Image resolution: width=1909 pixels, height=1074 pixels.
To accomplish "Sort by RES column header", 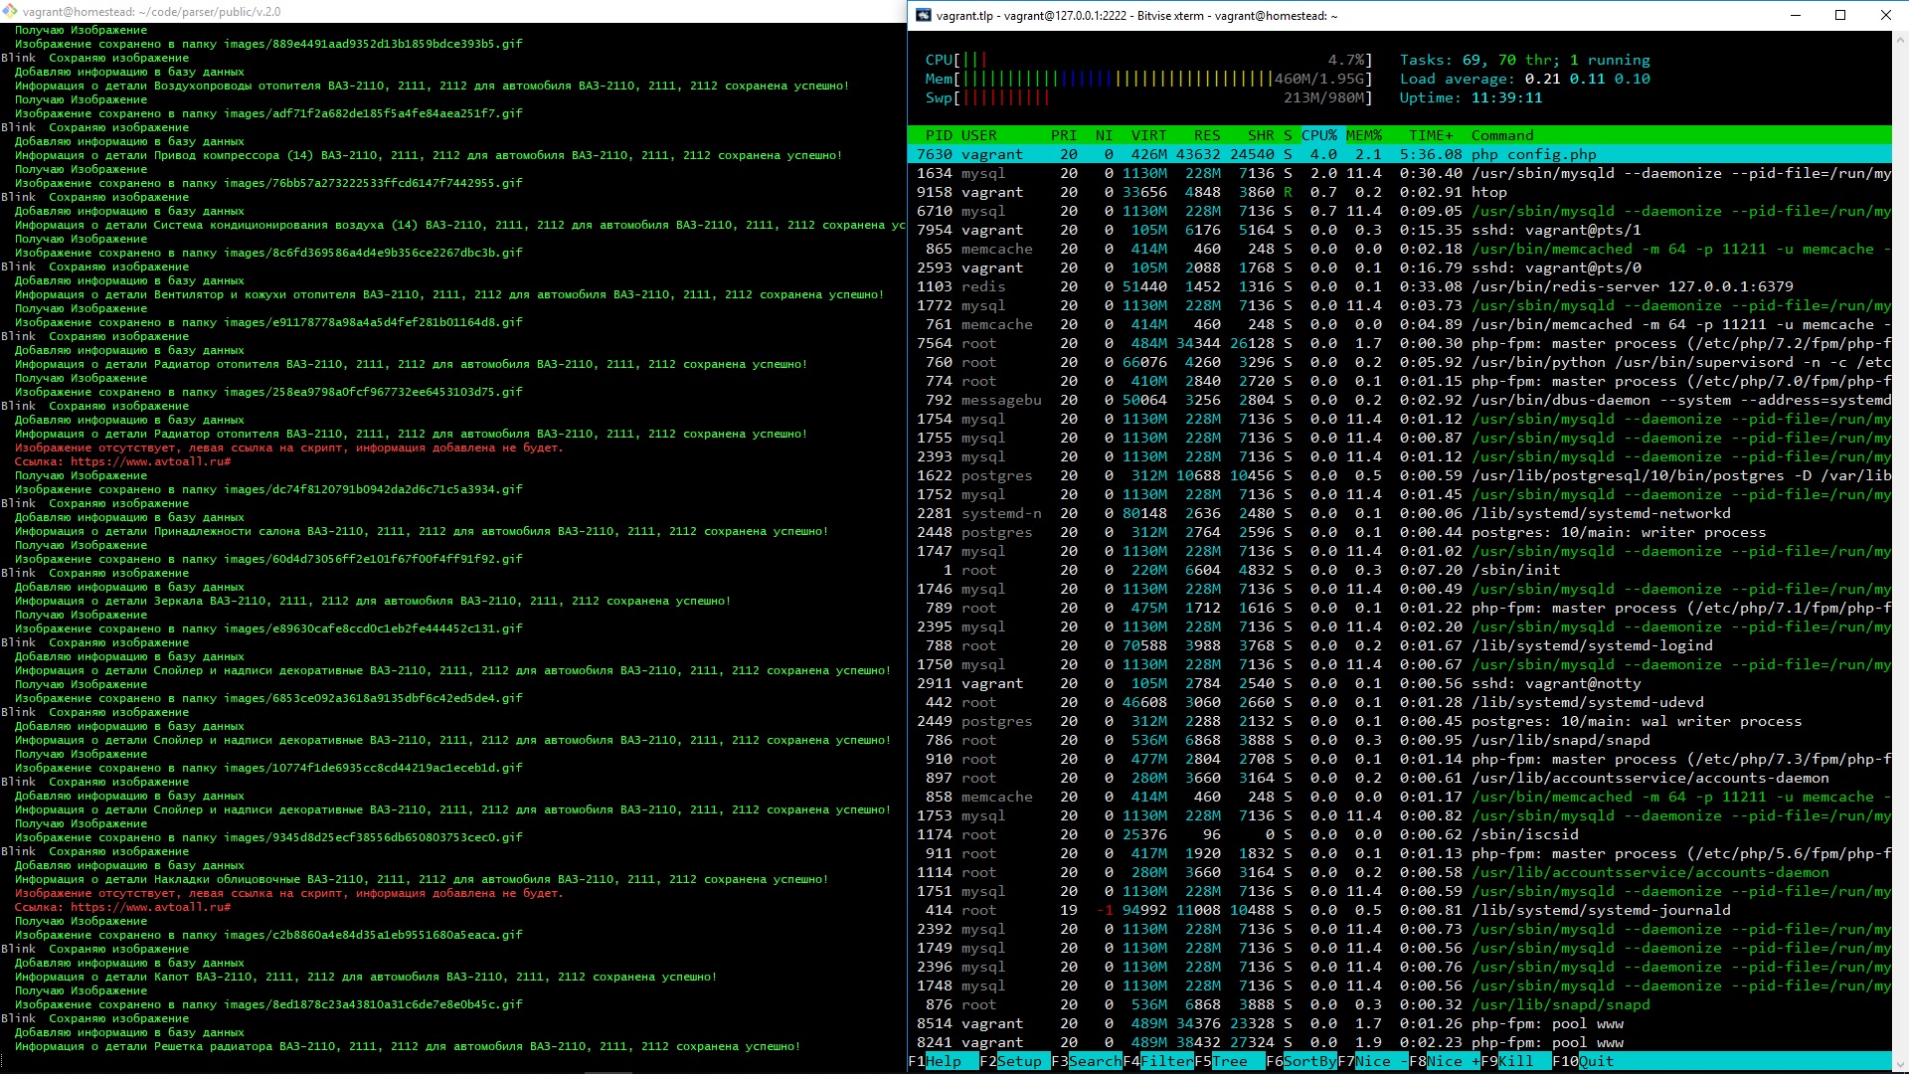I will tap(1207, 135).
